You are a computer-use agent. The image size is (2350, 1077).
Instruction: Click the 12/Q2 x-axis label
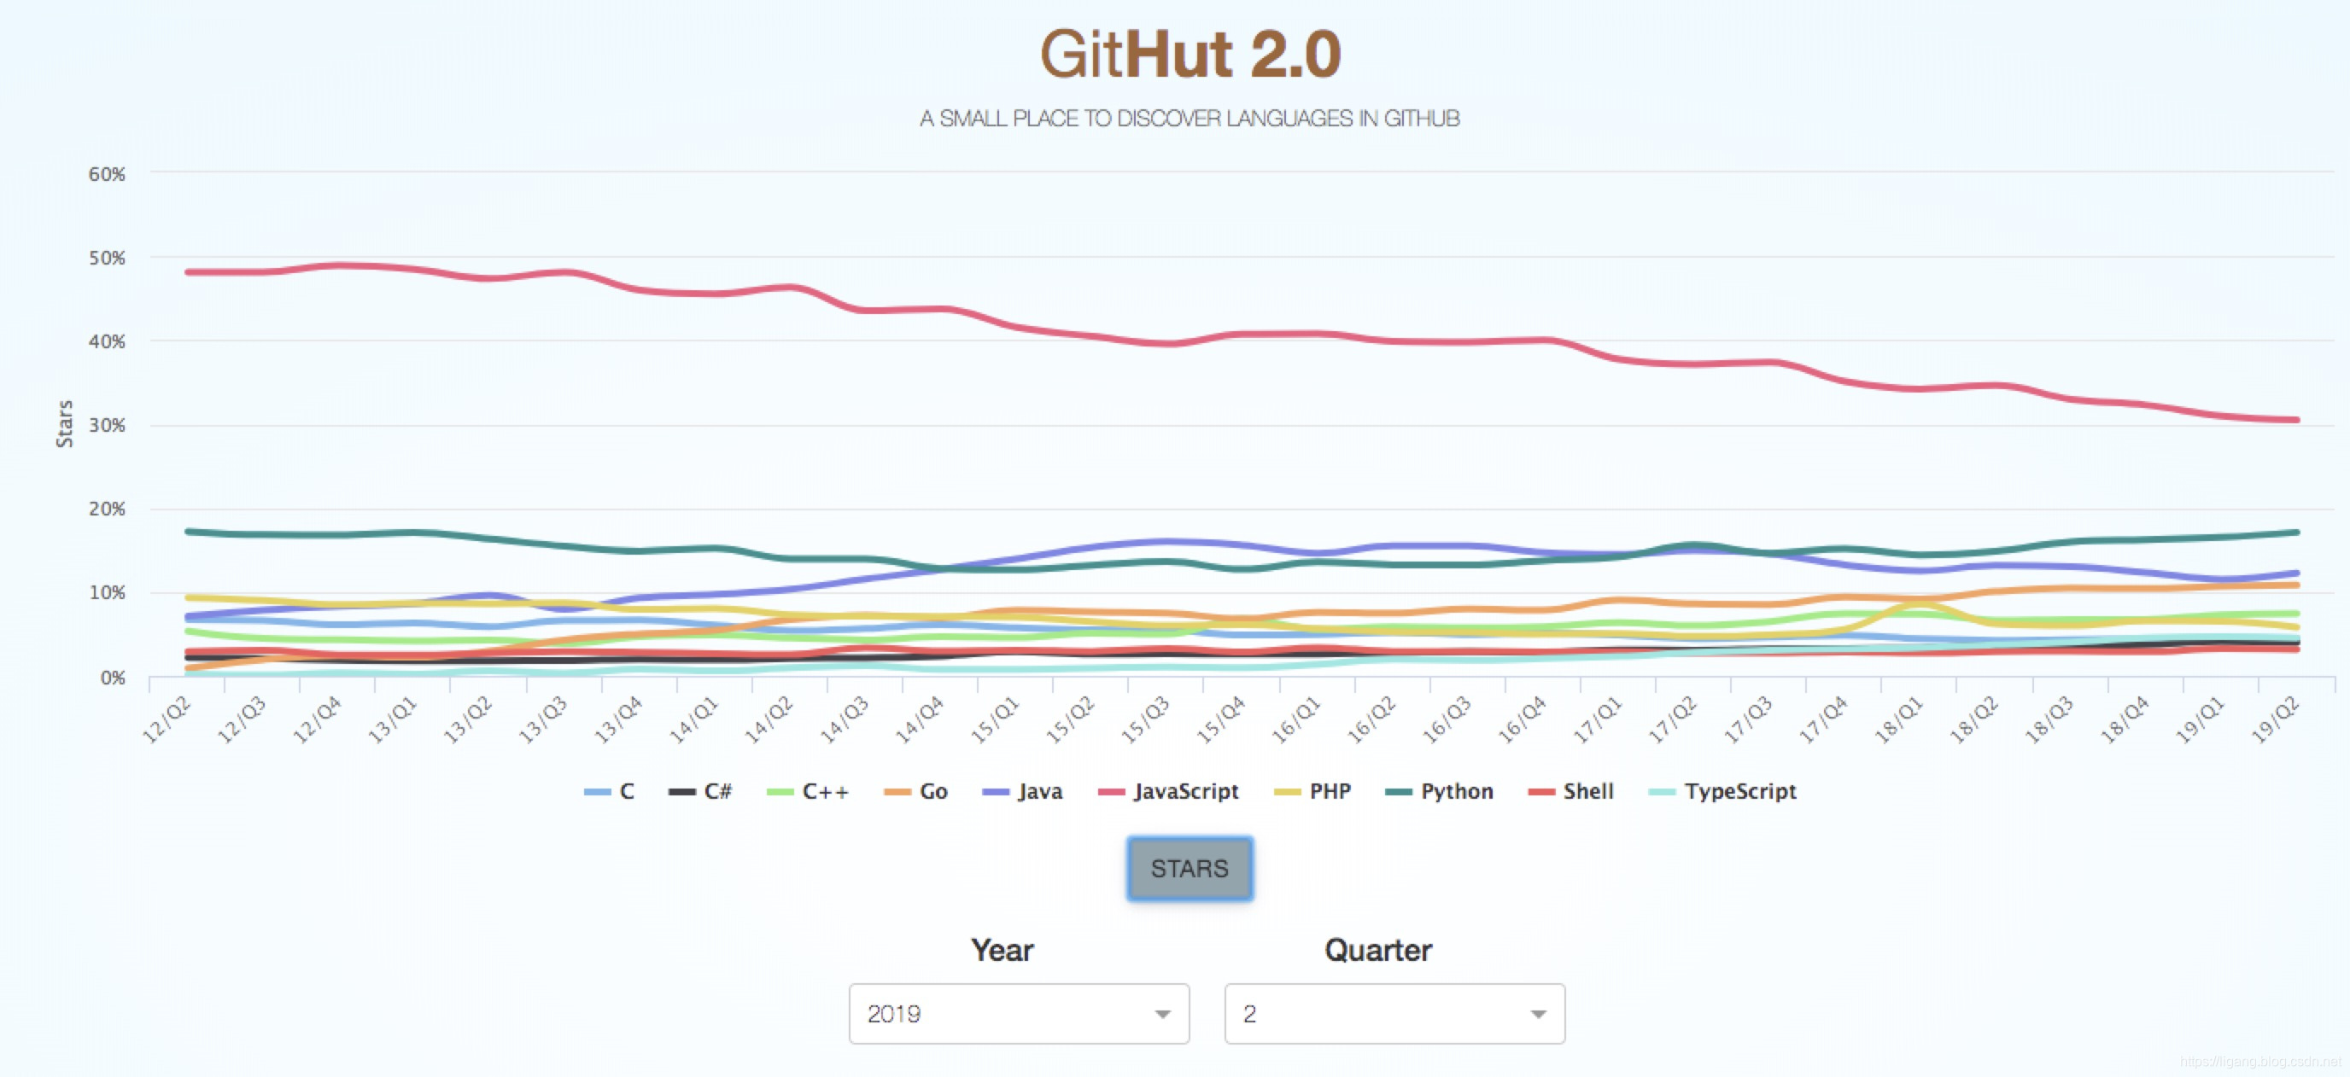point(167,719)
